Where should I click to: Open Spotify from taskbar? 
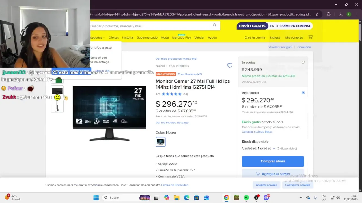[x=246, y=198]
